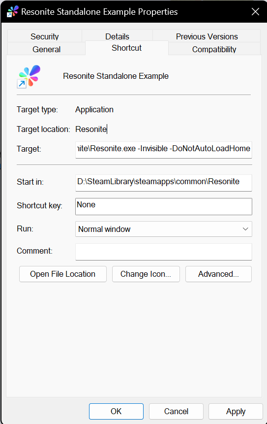Click the "Application" target type text
The width and height of the screenshot is (267, 424).
94,109
